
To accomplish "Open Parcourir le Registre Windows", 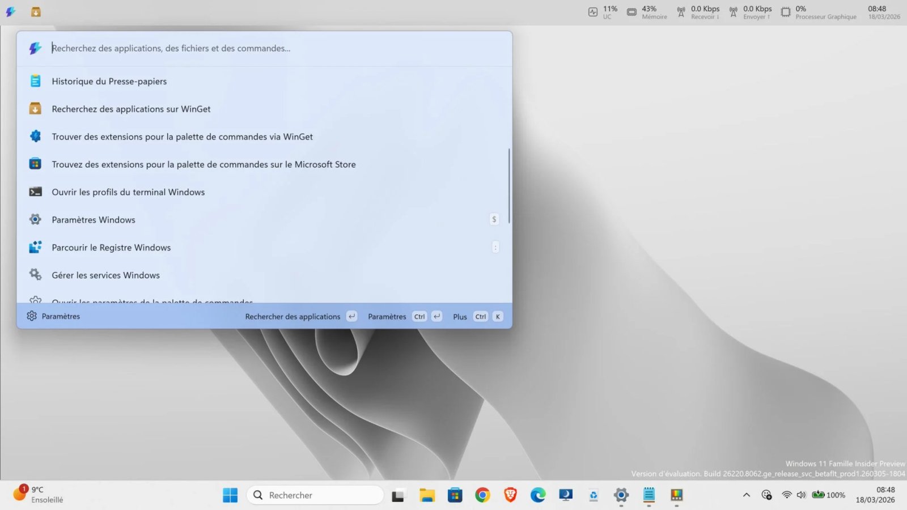I will point(111,248).
